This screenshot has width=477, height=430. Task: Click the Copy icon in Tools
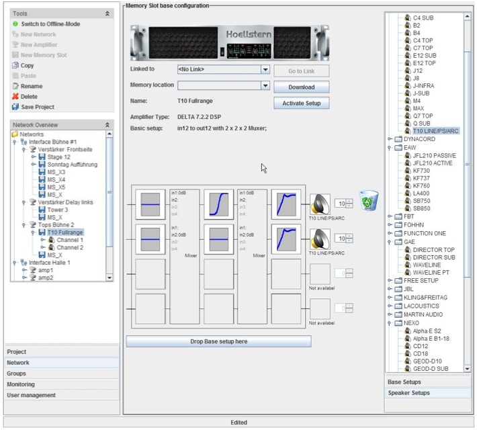coord(15,65)
